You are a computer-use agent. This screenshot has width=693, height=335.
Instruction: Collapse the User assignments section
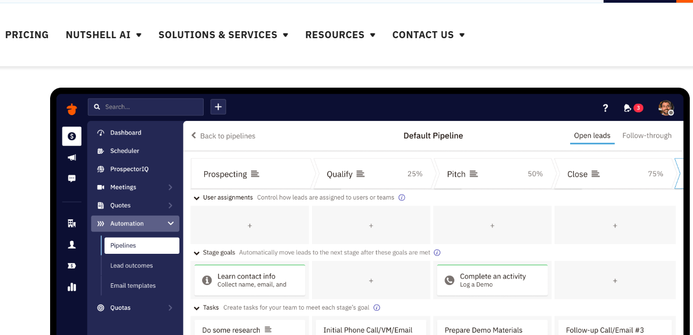pyautogui.click(x=196, y=198)
